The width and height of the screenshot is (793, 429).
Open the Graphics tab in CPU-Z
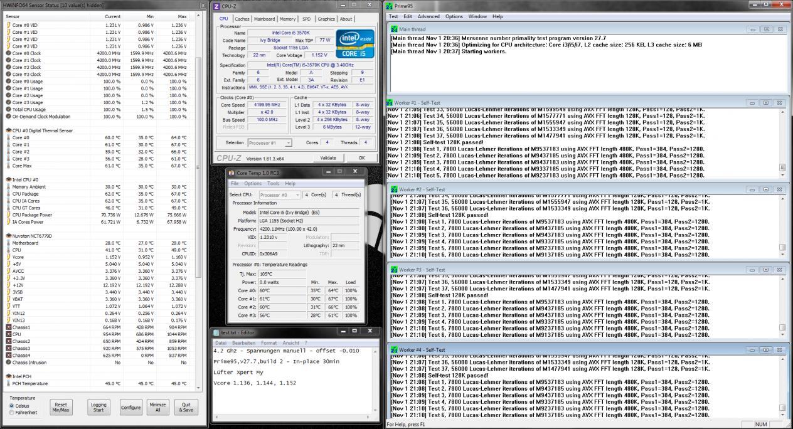pos(326,19)
